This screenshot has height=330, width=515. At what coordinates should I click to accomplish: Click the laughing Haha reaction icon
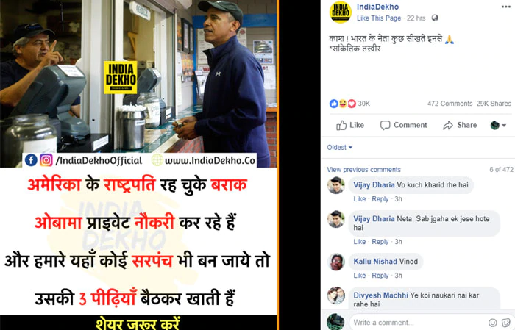[343, 104]
